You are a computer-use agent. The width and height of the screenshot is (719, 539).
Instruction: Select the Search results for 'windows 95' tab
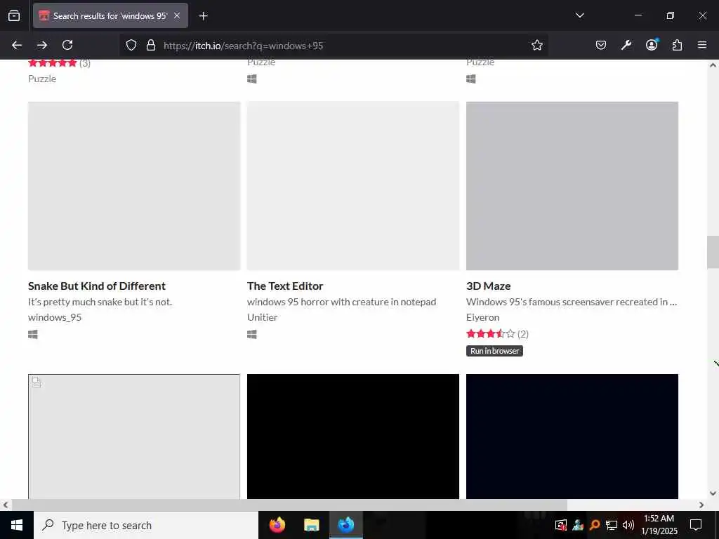coord(110,15)
